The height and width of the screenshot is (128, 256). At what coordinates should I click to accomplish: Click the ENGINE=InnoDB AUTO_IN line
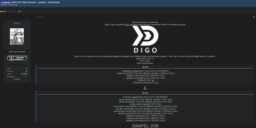pyautogui.click(x=145, y=83)
